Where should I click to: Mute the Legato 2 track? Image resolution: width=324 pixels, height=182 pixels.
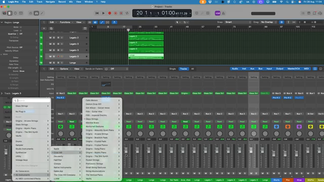(50, 38)
